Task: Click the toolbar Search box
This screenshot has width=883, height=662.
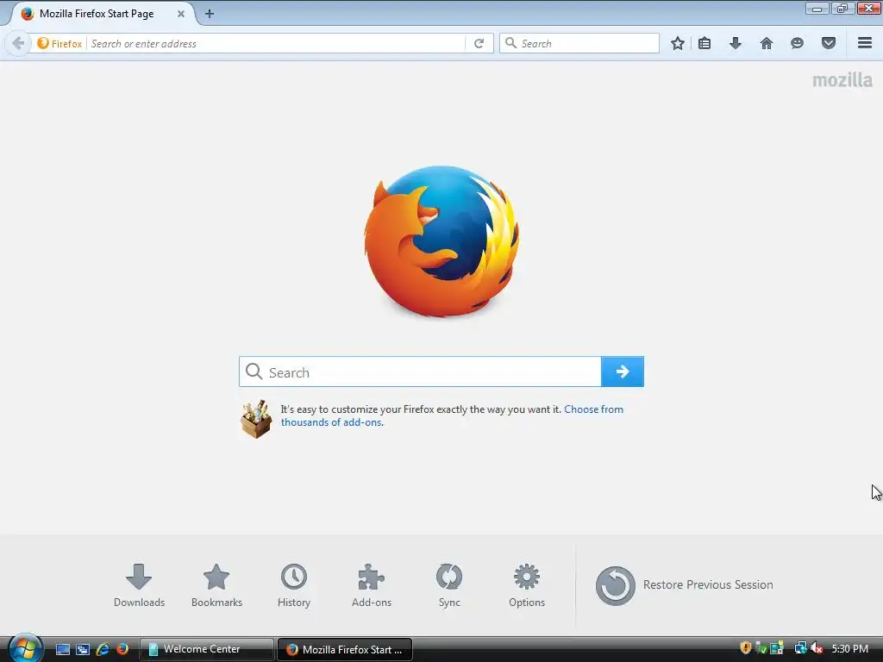Action: click(579, 43)
